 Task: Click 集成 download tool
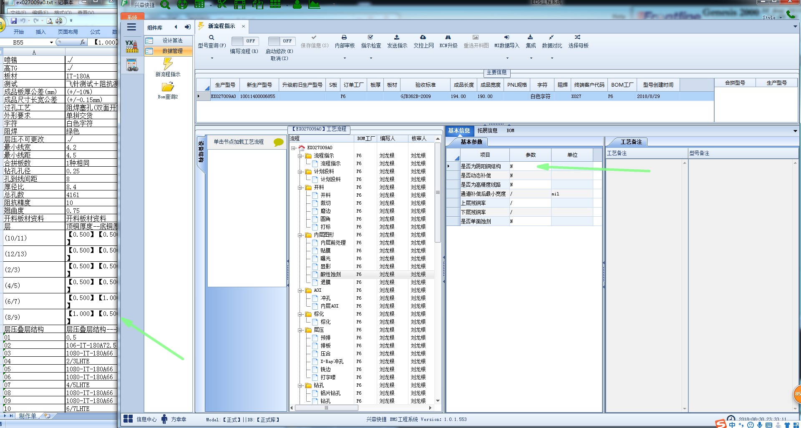pos(531,42)
